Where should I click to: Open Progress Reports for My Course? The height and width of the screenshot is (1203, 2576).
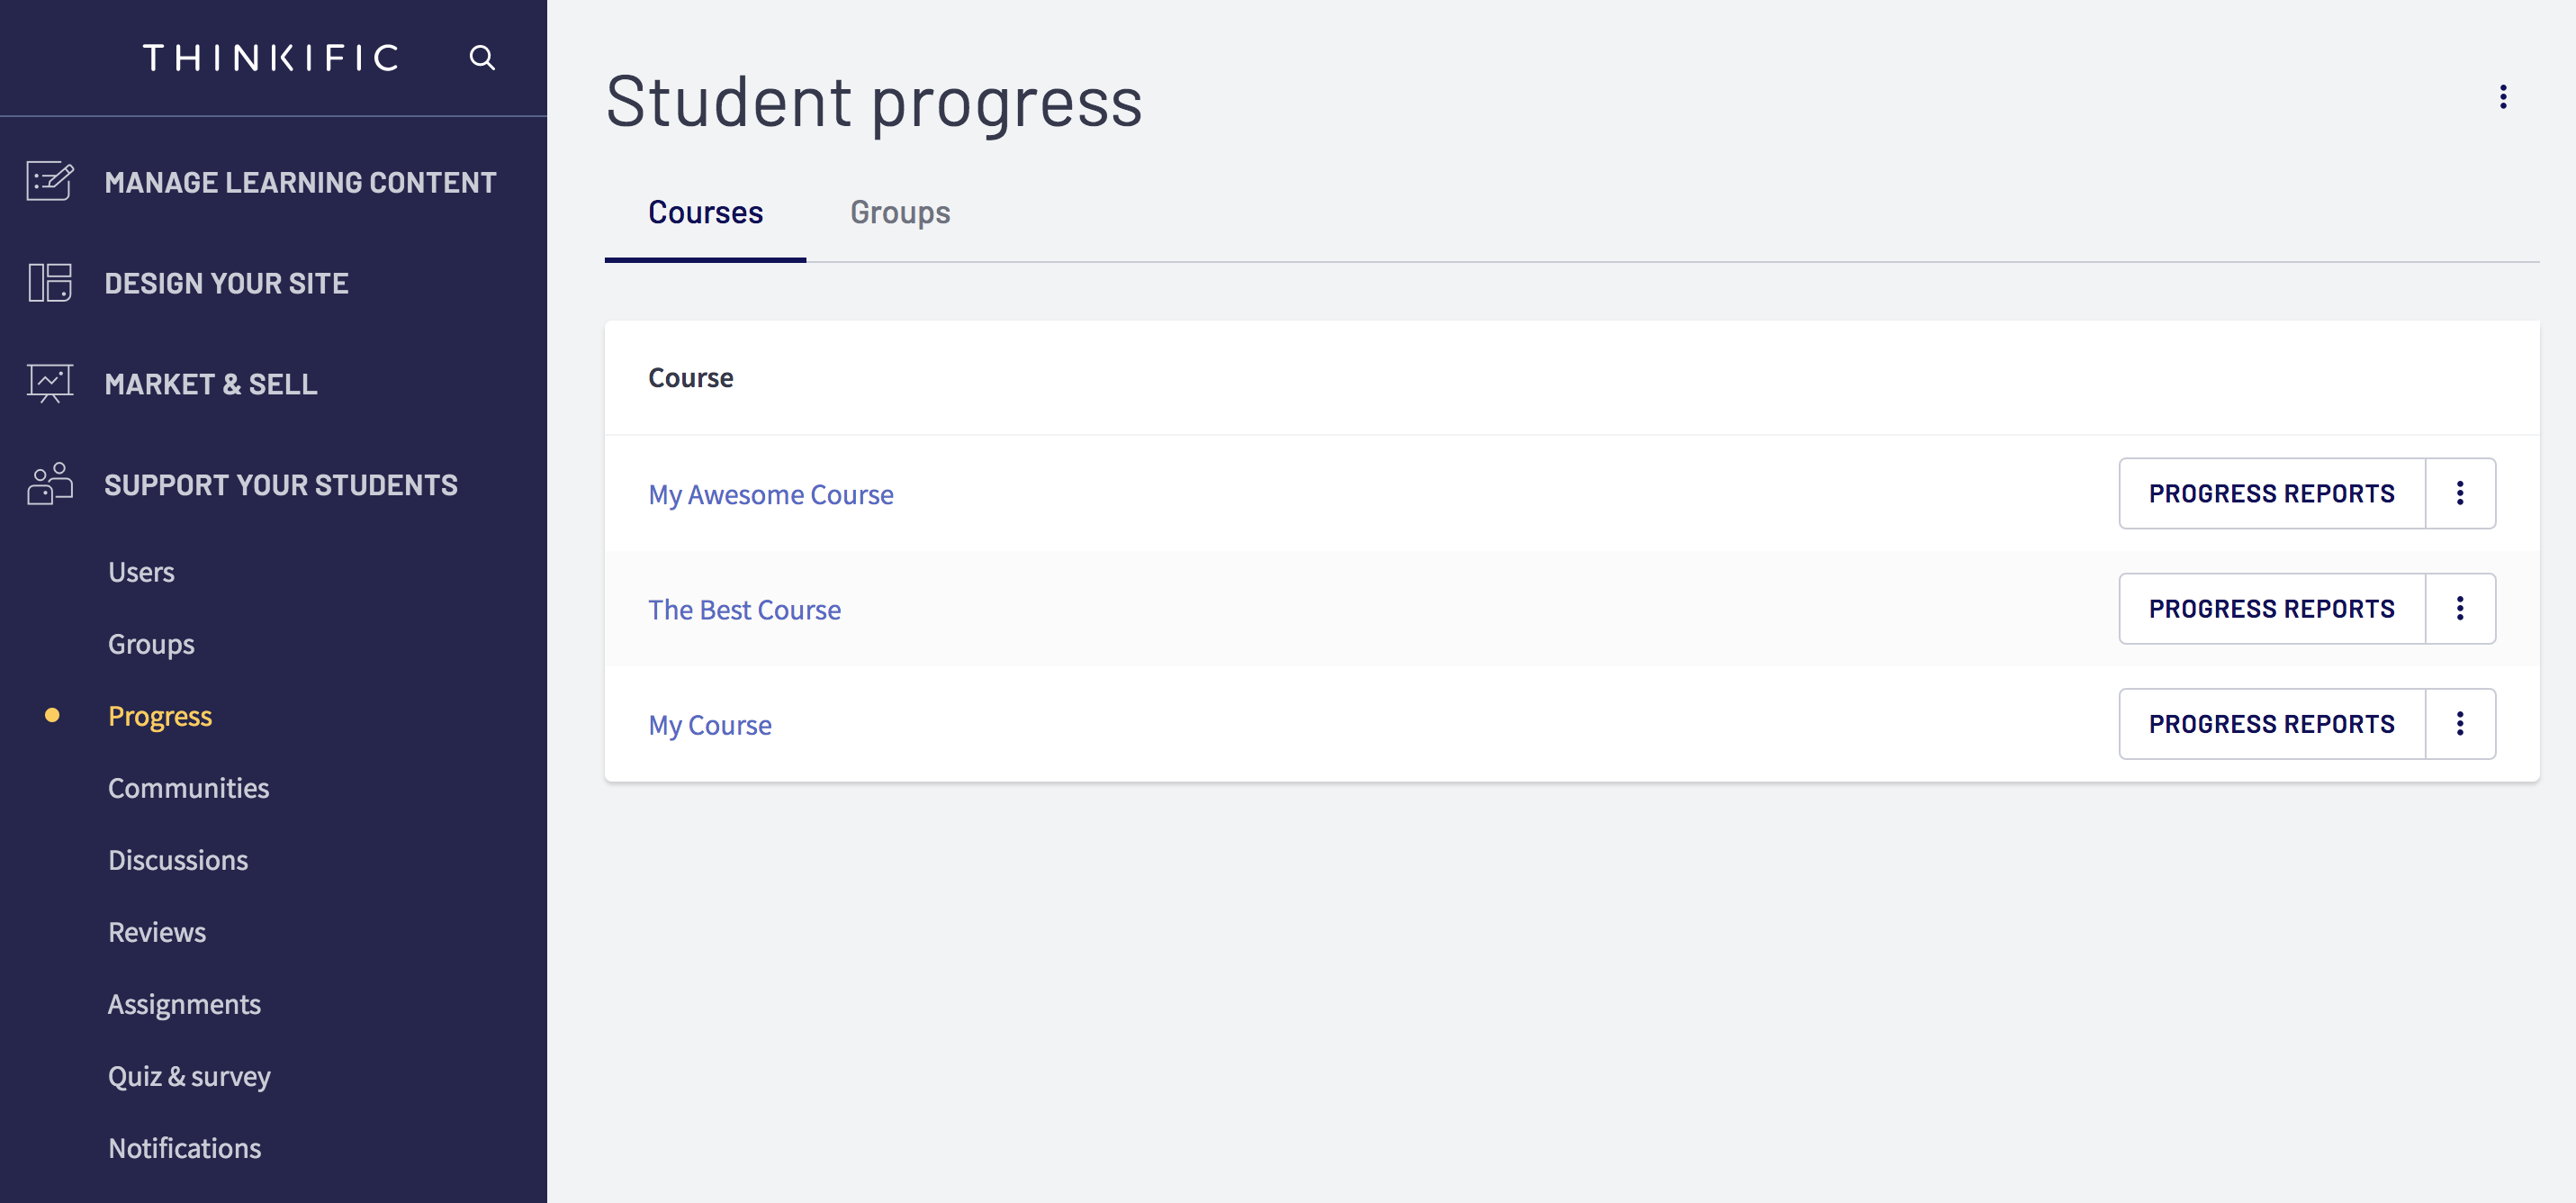tap(2272, 724)
